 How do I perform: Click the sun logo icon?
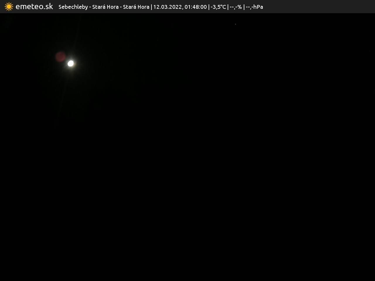click(9, 6)
